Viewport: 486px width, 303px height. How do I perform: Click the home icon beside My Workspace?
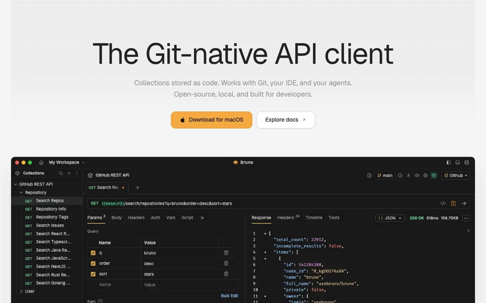41,162
